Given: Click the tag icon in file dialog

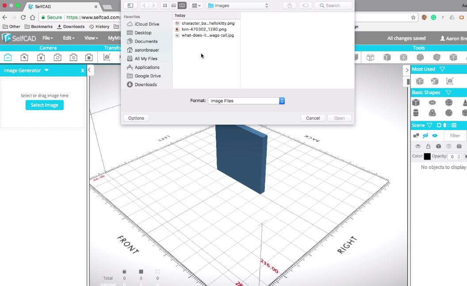Looking at the screenshot, I should [306, 5].
